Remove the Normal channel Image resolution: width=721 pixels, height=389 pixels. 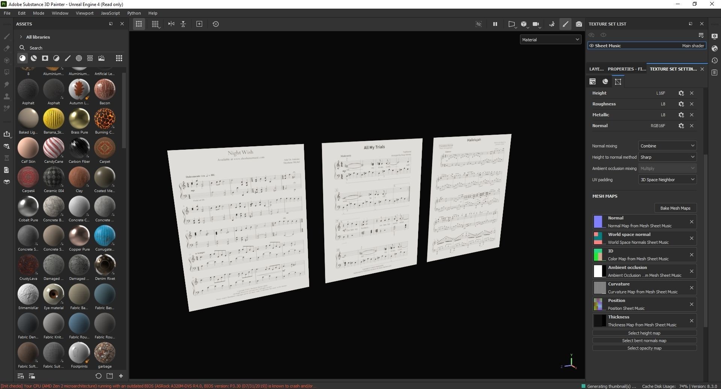pos(692,126)
